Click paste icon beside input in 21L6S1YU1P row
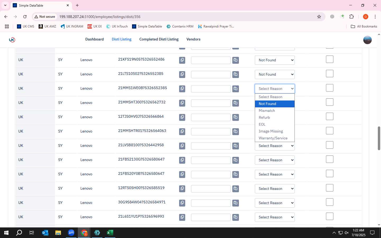Viewport: 381px width, 238px height. click(x=235, y=217)
